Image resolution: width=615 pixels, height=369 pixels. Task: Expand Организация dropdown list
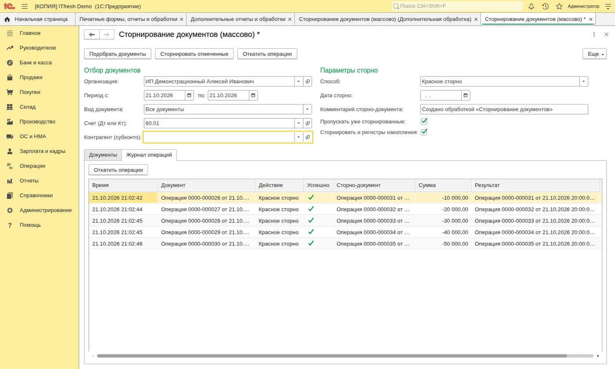[x=299, y=81]
